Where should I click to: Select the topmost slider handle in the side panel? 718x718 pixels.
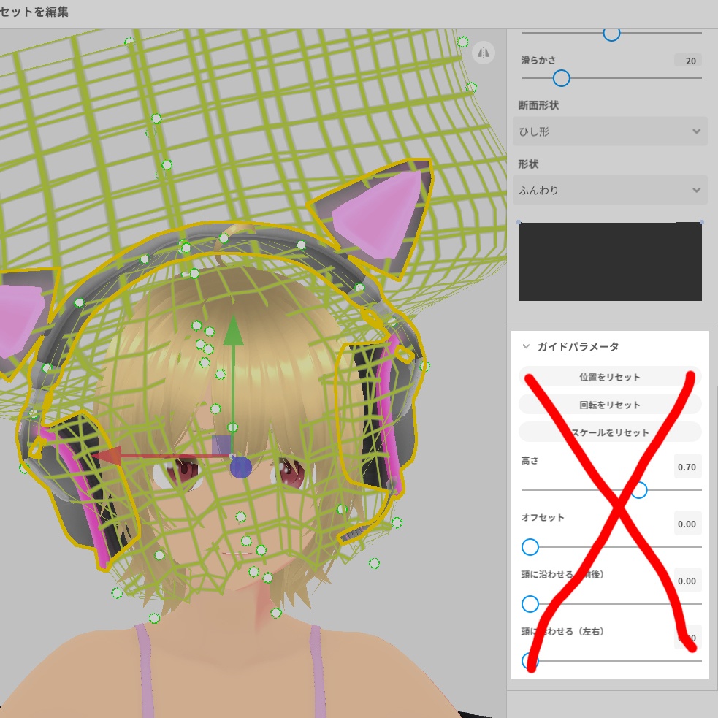coord(612,34)
